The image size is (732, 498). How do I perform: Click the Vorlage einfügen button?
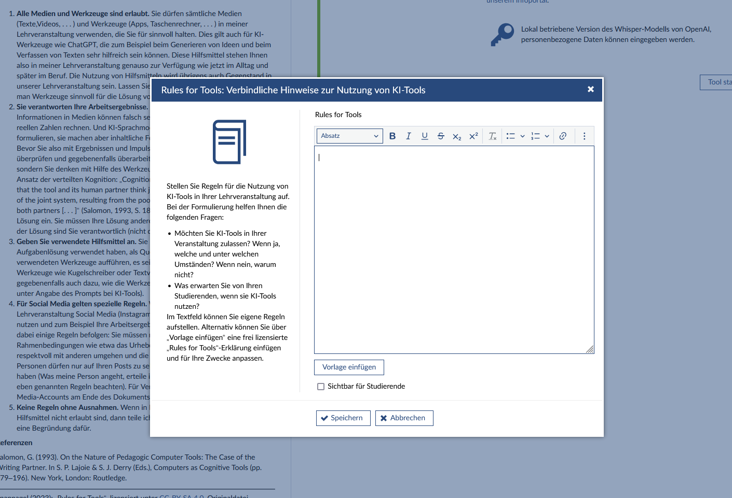[349, 367]
